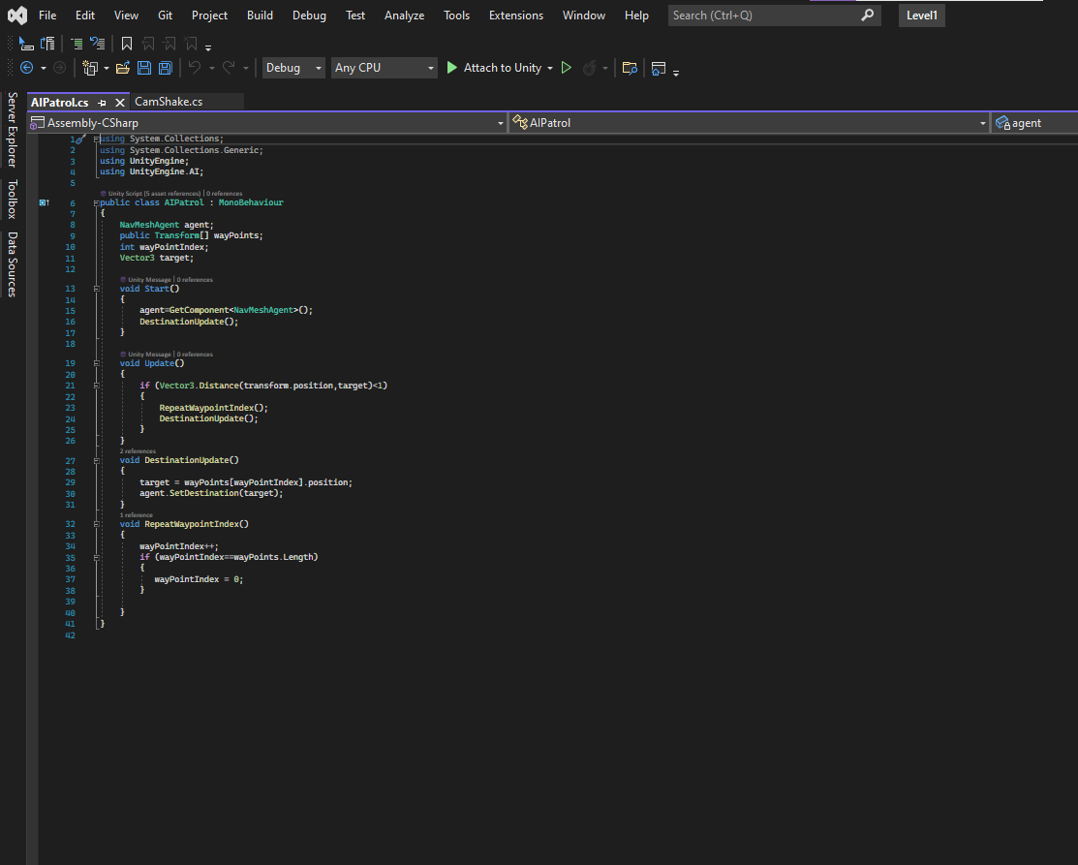The height and width of the screenshot is (865, 1078).
Task: Toggle the breakpoint indicator on line 6
Action: pos(44,201)
